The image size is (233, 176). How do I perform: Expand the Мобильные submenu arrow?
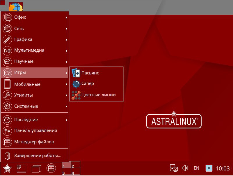(67, 84)
